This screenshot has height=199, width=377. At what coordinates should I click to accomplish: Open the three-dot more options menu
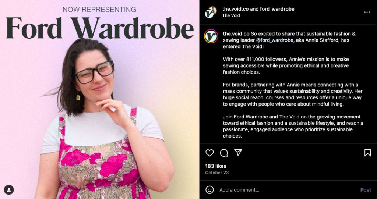tap(367, 12)
